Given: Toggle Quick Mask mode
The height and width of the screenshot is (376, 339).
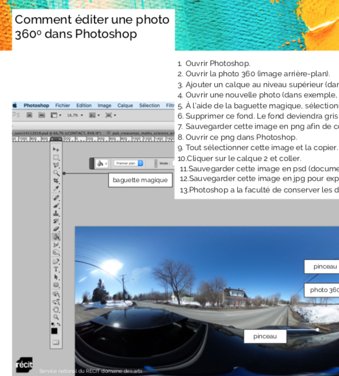Looking at the screenshot, I should pos(56,342).
